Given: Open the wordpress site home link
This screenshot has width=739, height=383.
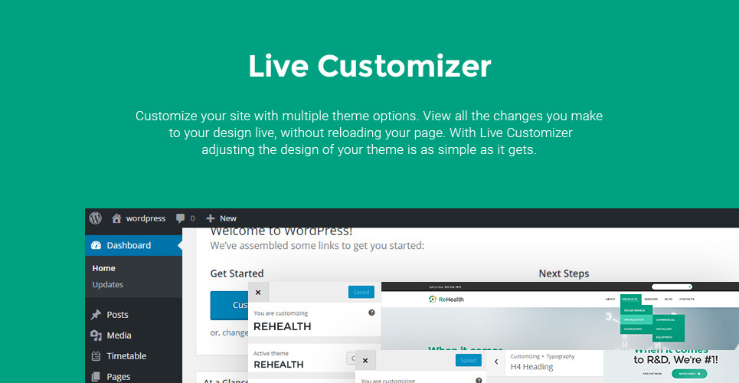Looking at the screenshot, I should tap(139, 218).
